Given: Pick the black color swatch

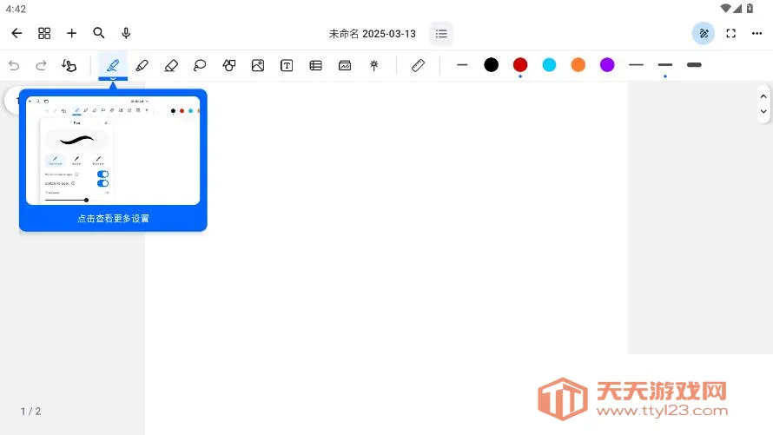Looking at the screenshot, I should click(x=491, y=64).
